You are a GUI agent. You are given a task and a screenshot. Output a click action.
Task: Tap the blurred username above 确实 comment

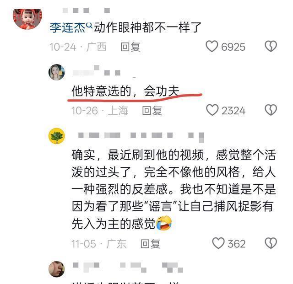click(141, 136)
